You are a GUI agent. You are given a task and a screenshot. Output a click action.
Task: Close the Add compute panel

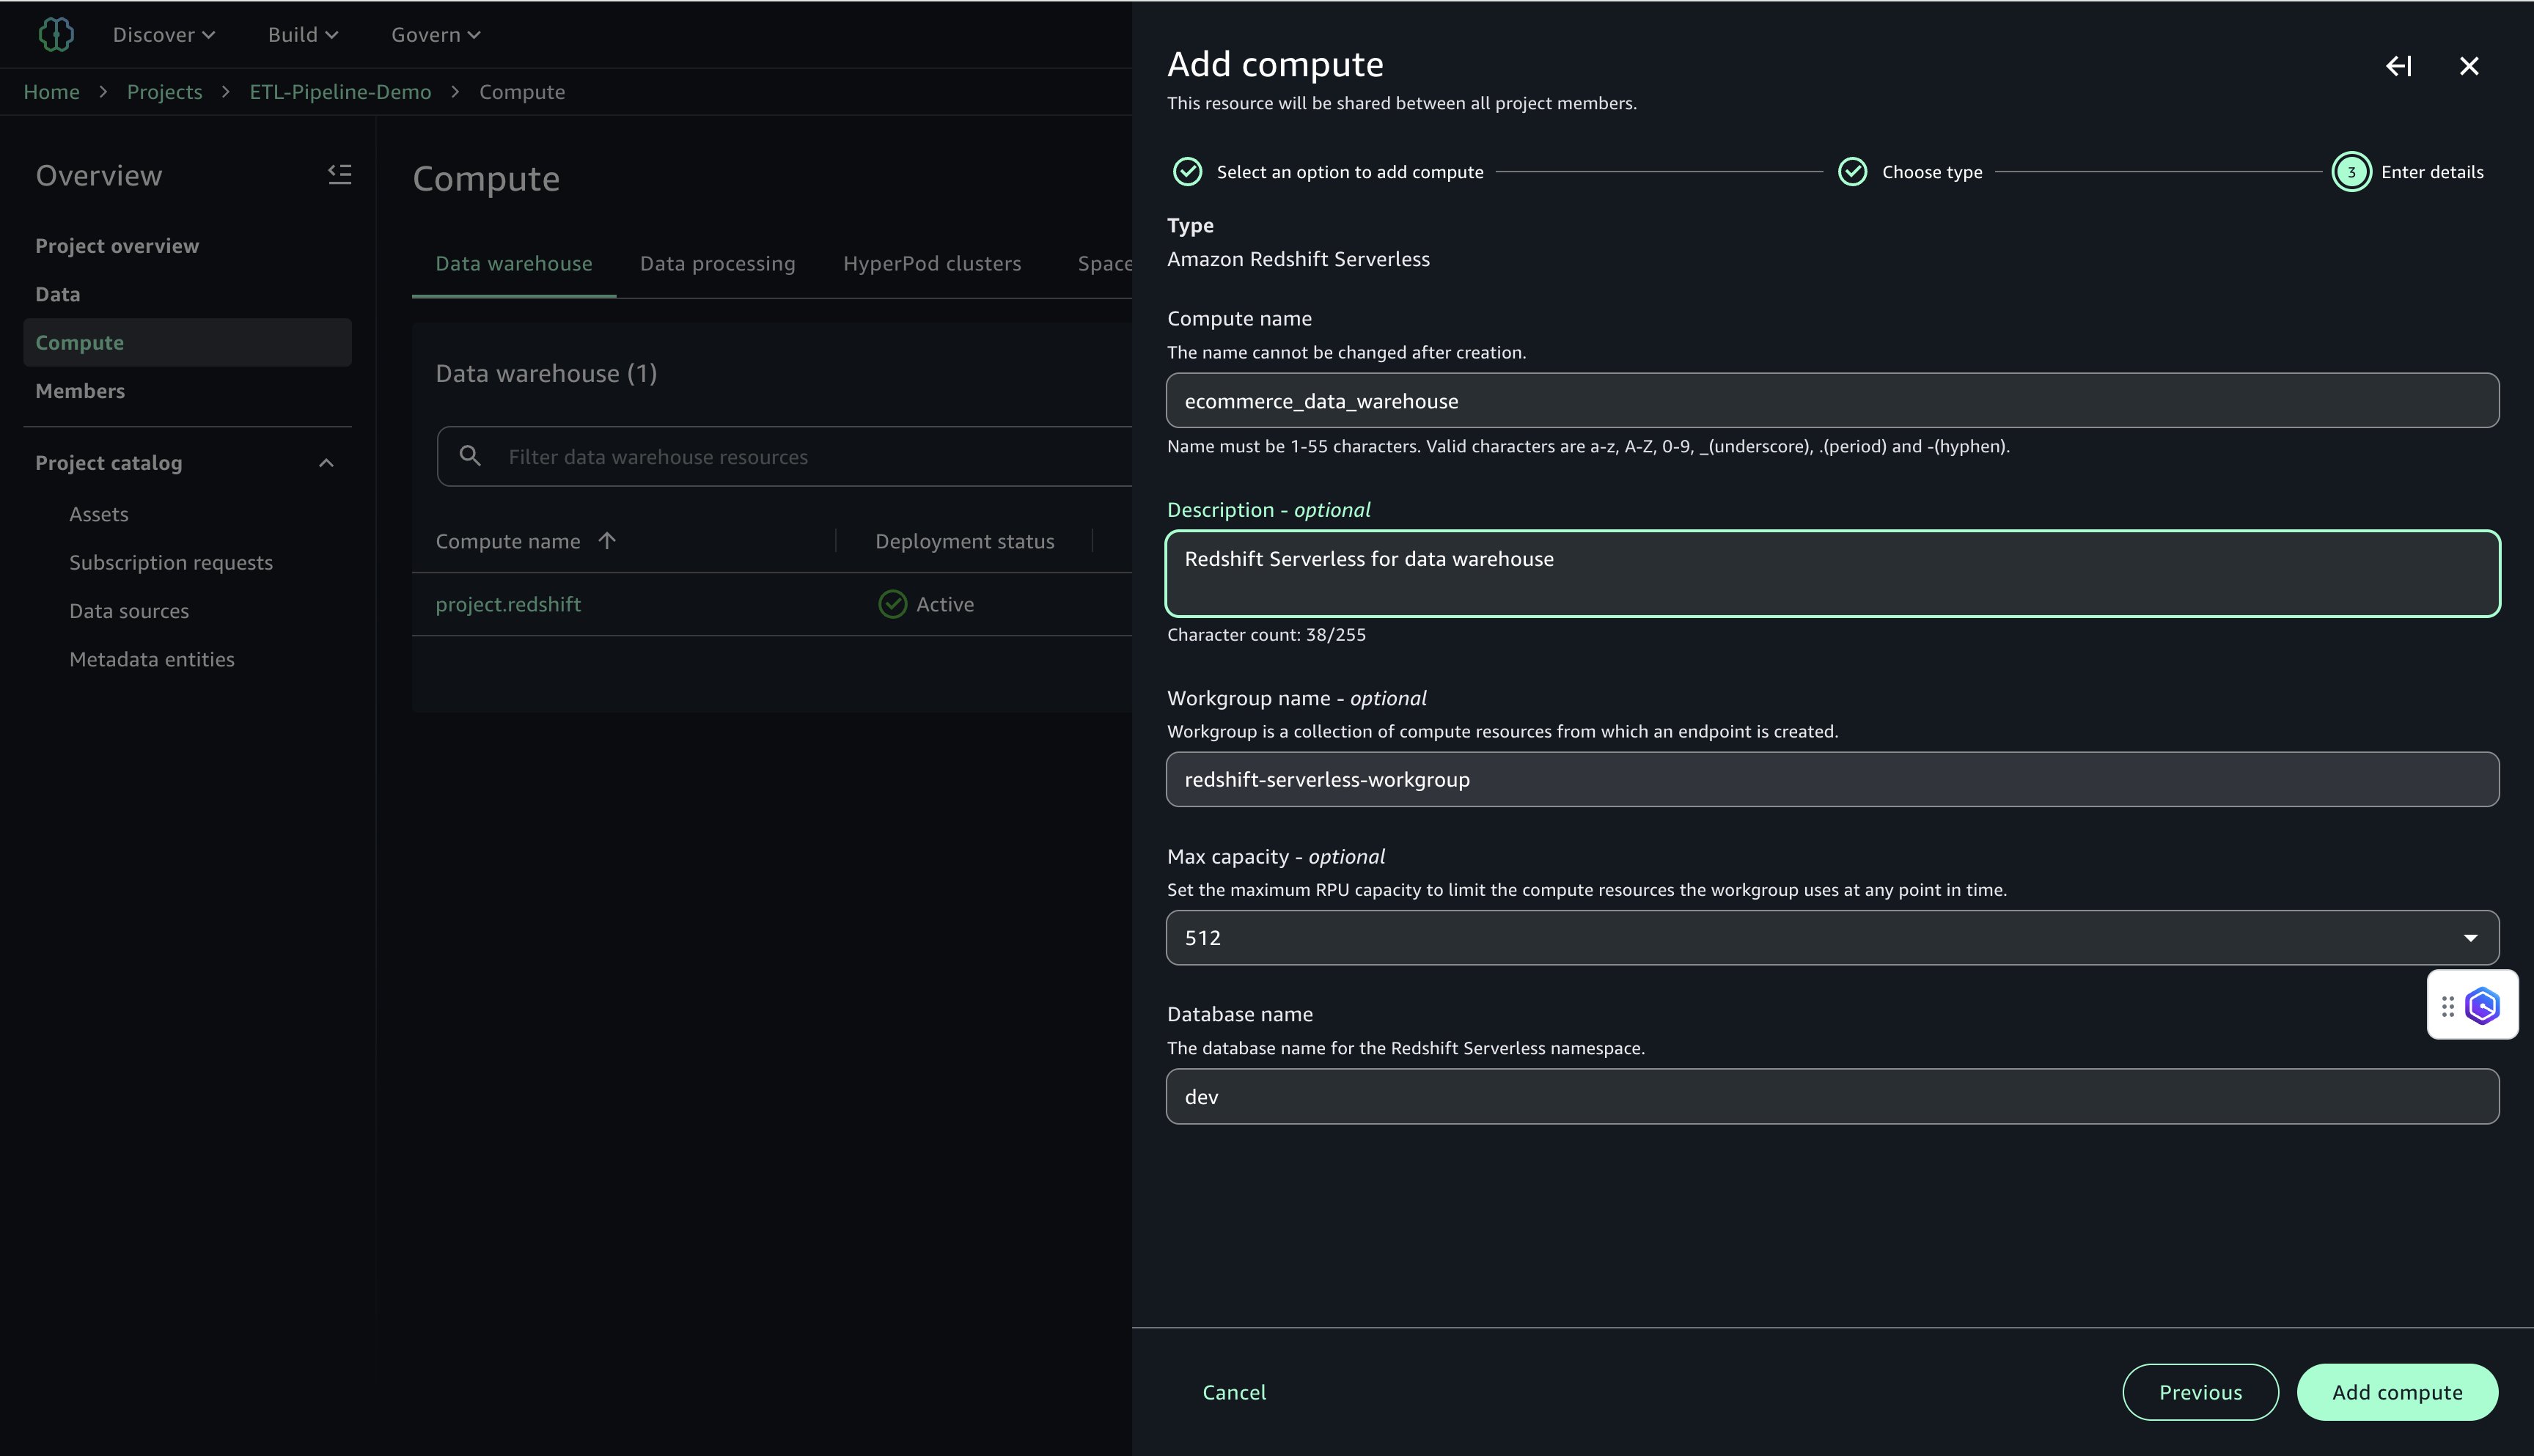2468,66
